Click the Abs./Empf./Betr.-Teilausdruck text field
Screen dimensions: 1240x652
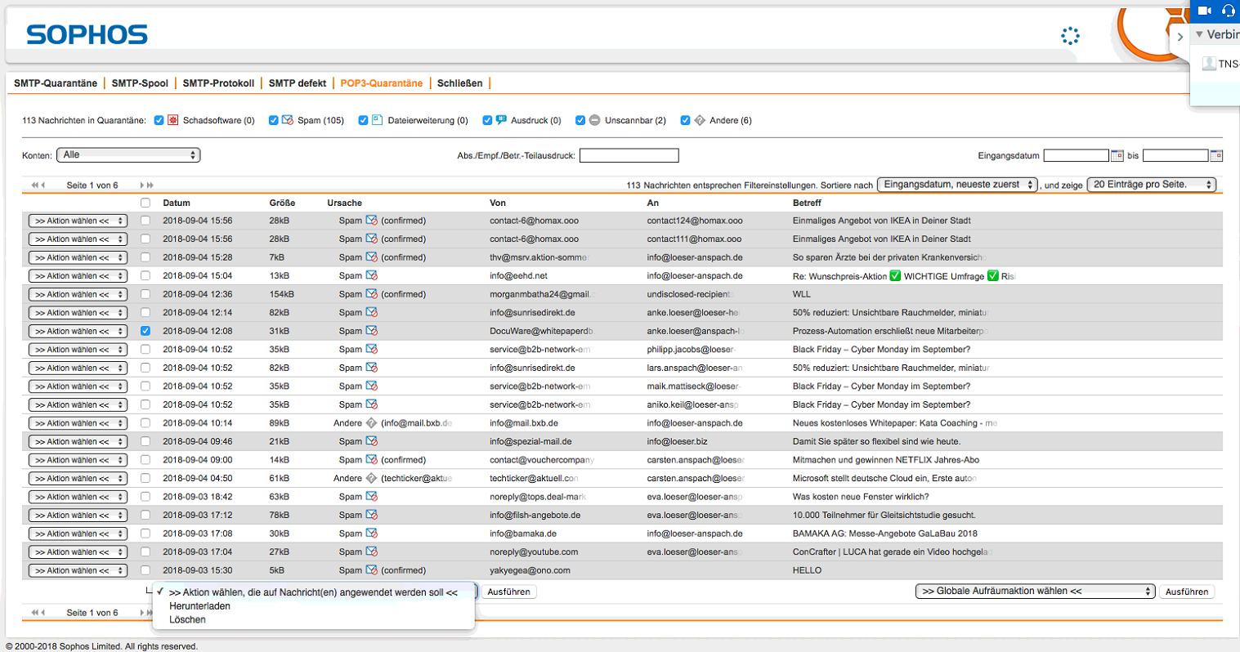pyautogui.click(x=629, y=155)
